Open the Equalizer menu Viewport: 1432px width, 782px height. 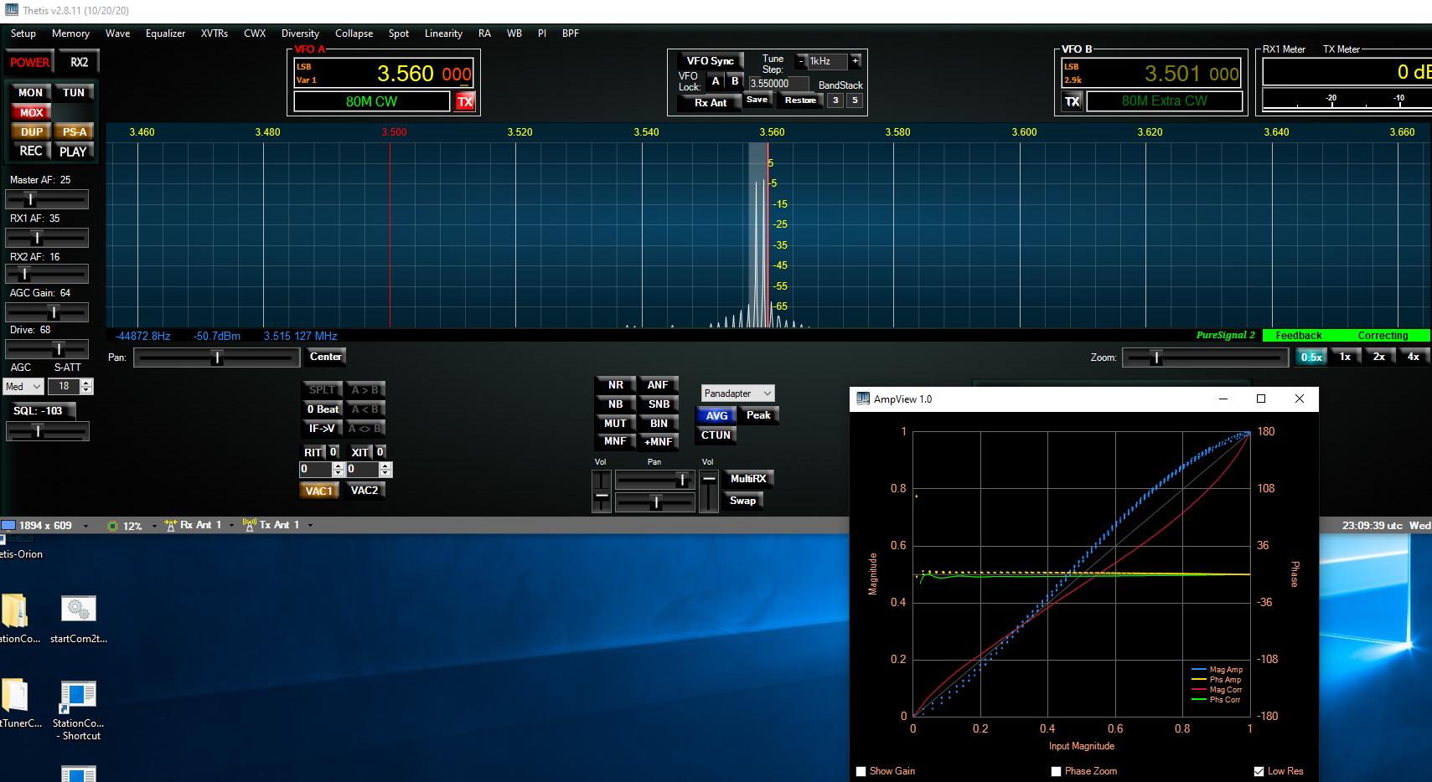pos(165,33)
